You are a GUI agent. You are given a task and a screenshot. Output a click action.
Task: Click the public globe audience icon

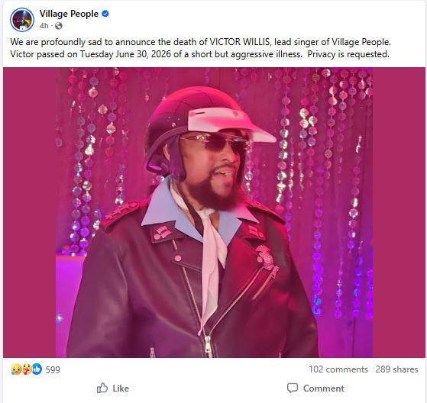coord(59,26)
